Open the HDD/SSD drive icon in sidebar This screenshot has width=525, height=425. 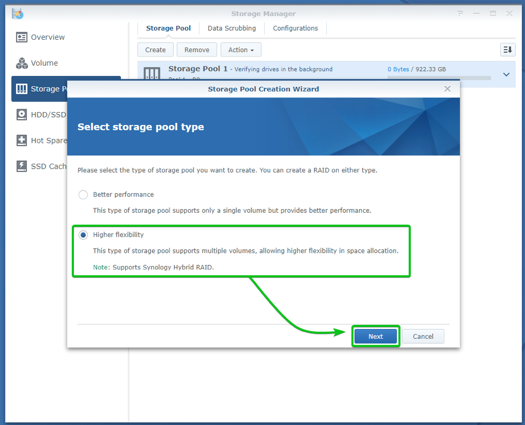click(22, 114)
